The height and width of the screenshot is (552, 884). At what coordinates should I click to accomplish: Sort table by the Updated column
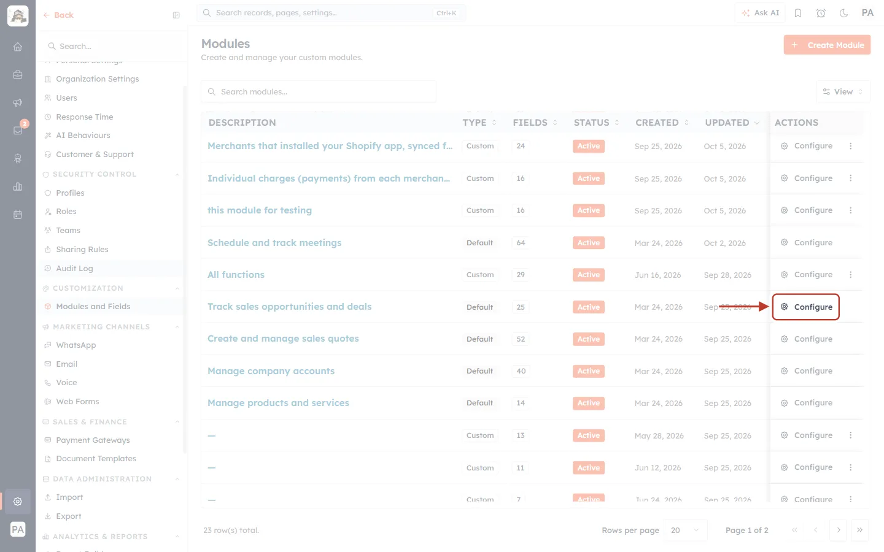732,123
